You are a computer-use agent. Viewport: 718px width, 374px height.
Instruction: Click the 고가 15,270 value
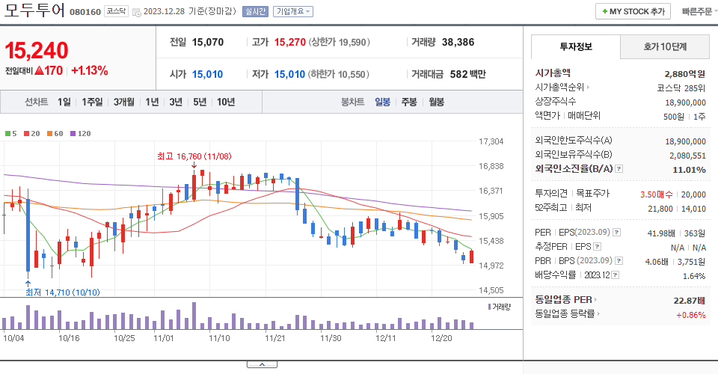point(290,42)
